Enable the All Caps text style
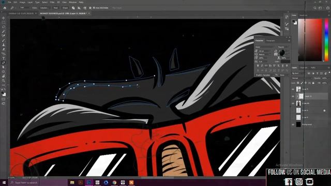Viewport: 331px width, 186px height. coord(266,66)
